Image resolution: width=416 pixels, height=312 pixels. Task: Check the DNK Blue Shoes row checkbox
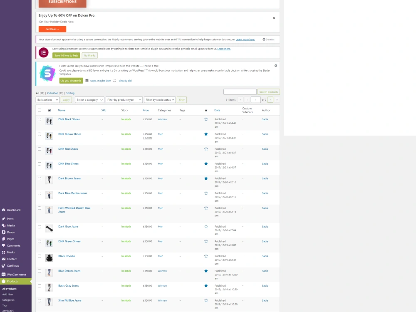40,164
